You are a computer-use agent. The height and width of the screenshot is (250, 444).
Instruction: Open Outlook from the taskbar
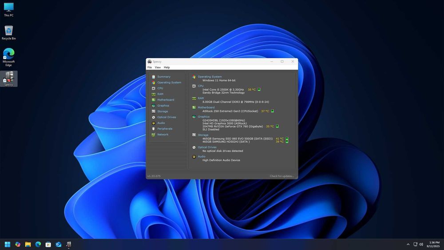coord(58,244)
